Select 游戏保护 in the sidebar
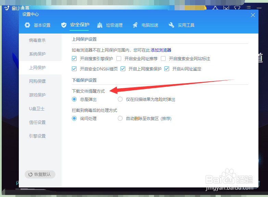 click(40, 95)
